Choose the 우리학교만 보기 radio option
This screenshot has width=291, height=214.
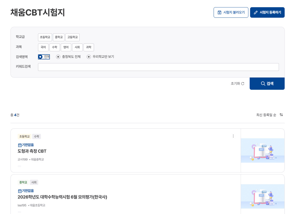click(x=89, y=57)
